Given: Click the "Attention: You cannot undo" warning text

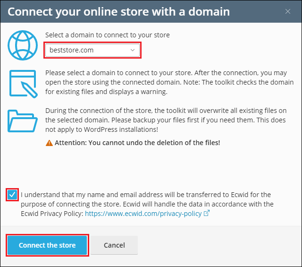Looking at the screenshot, I should (137, 142).
